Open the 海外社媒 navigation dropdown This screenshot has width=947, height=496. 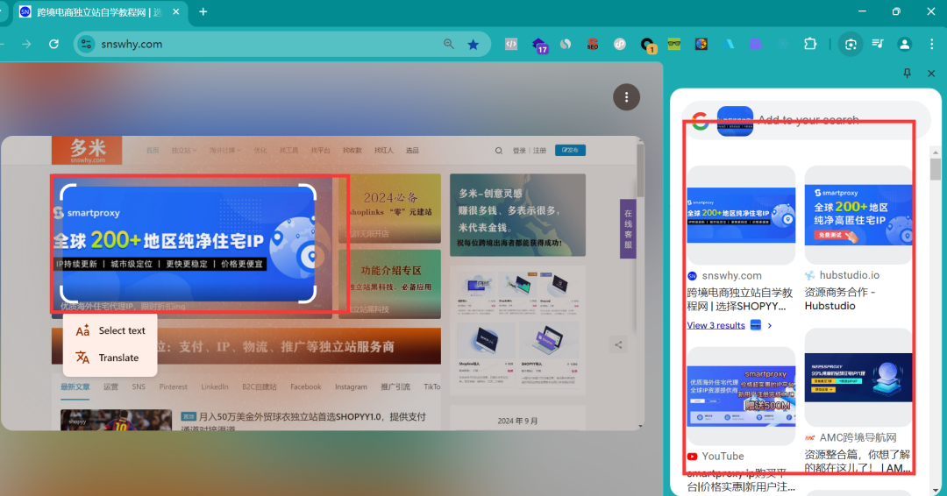coord(225,150)
